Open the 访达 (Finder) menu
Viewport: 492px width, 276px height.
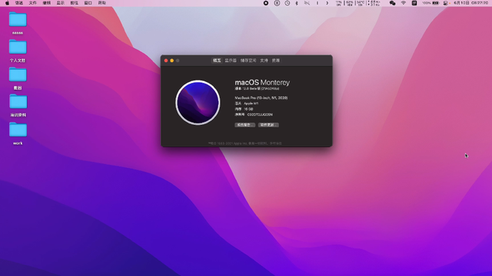pos(19,3)
